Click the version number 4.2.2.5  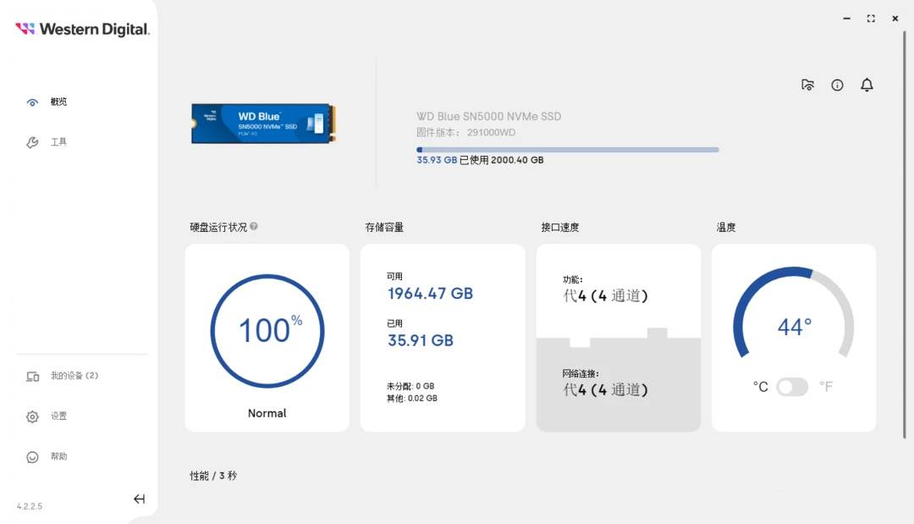(x=29, y=506)
